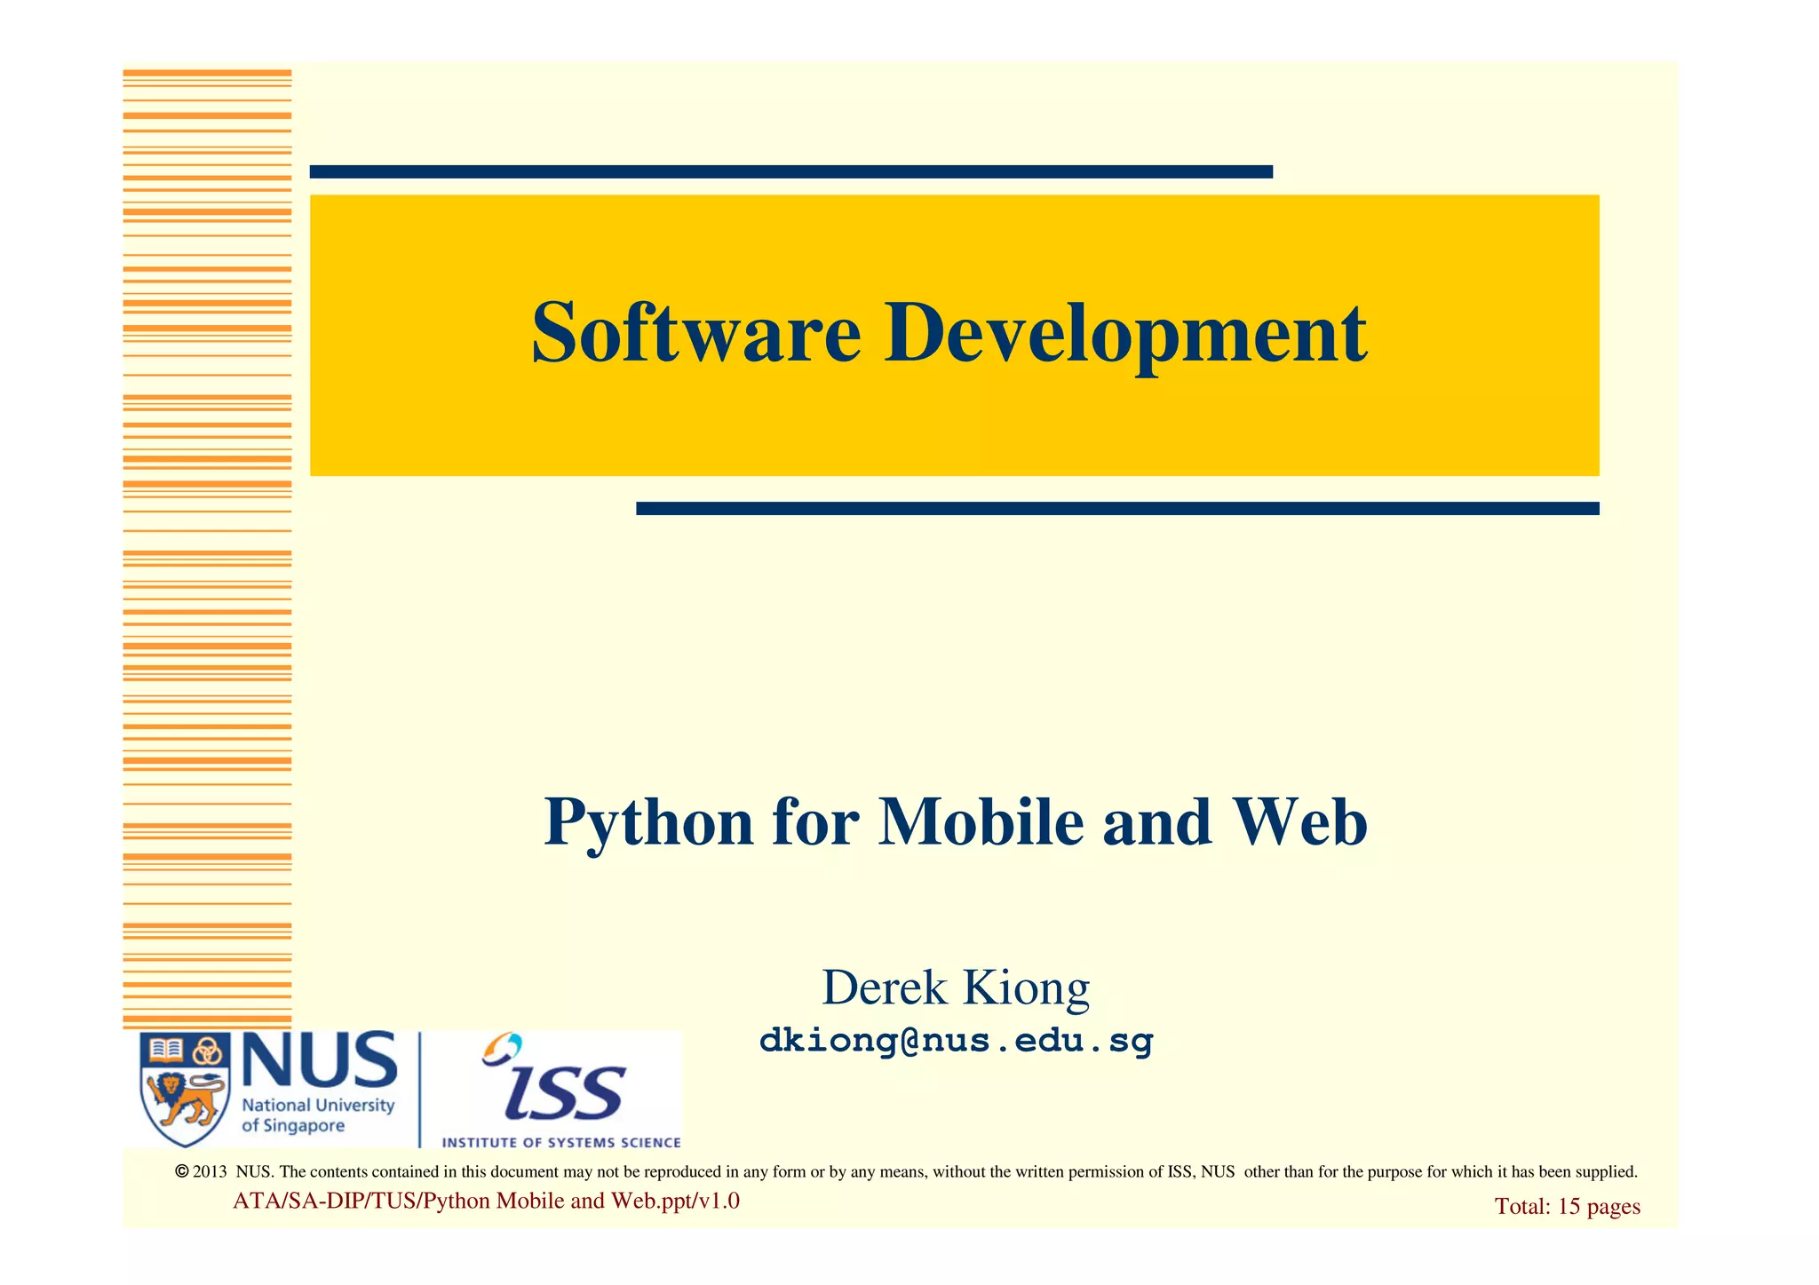Click the author name Derek Kiong
Viewport: 1819px width, 1285px height.
coord(956,988)
